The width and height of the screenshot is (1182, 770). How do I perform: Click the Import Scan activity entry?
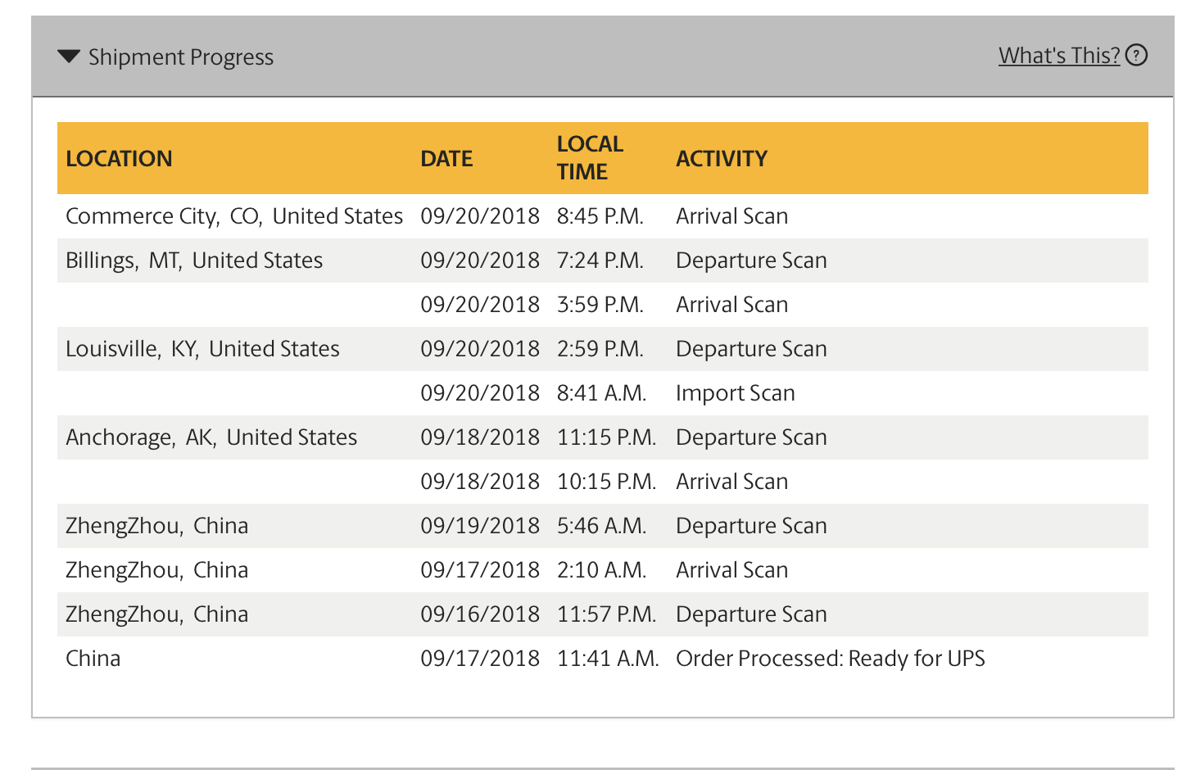[x=735, y=393]
